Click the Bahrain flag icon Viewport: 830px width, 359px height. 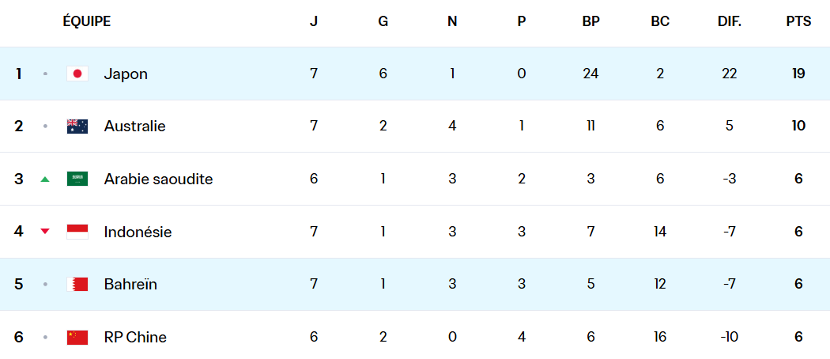pyautogui.click(x=77, y=284)
